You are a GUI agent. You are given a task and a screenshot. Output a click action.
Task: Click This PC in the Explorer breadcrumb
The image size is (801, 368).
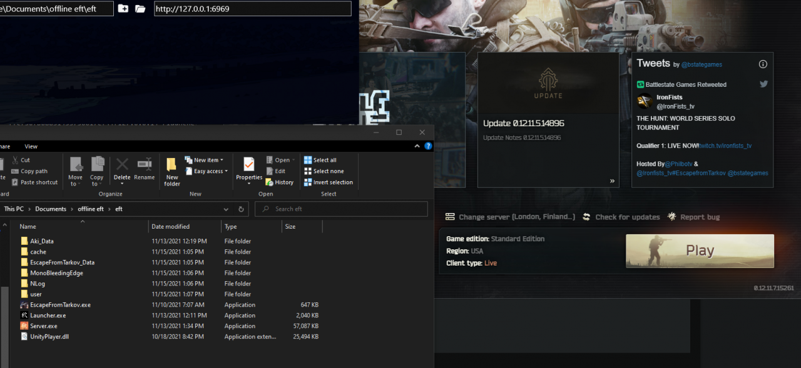pos(14,209)
